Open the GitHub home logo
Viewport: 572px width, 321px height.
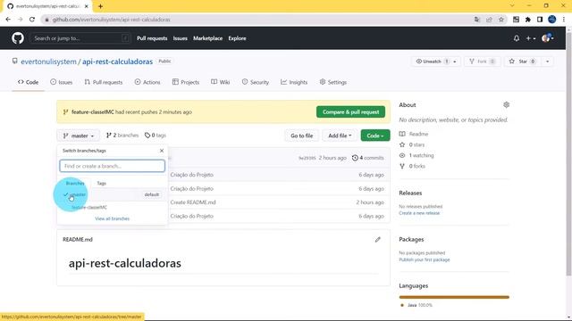[18, 37]
